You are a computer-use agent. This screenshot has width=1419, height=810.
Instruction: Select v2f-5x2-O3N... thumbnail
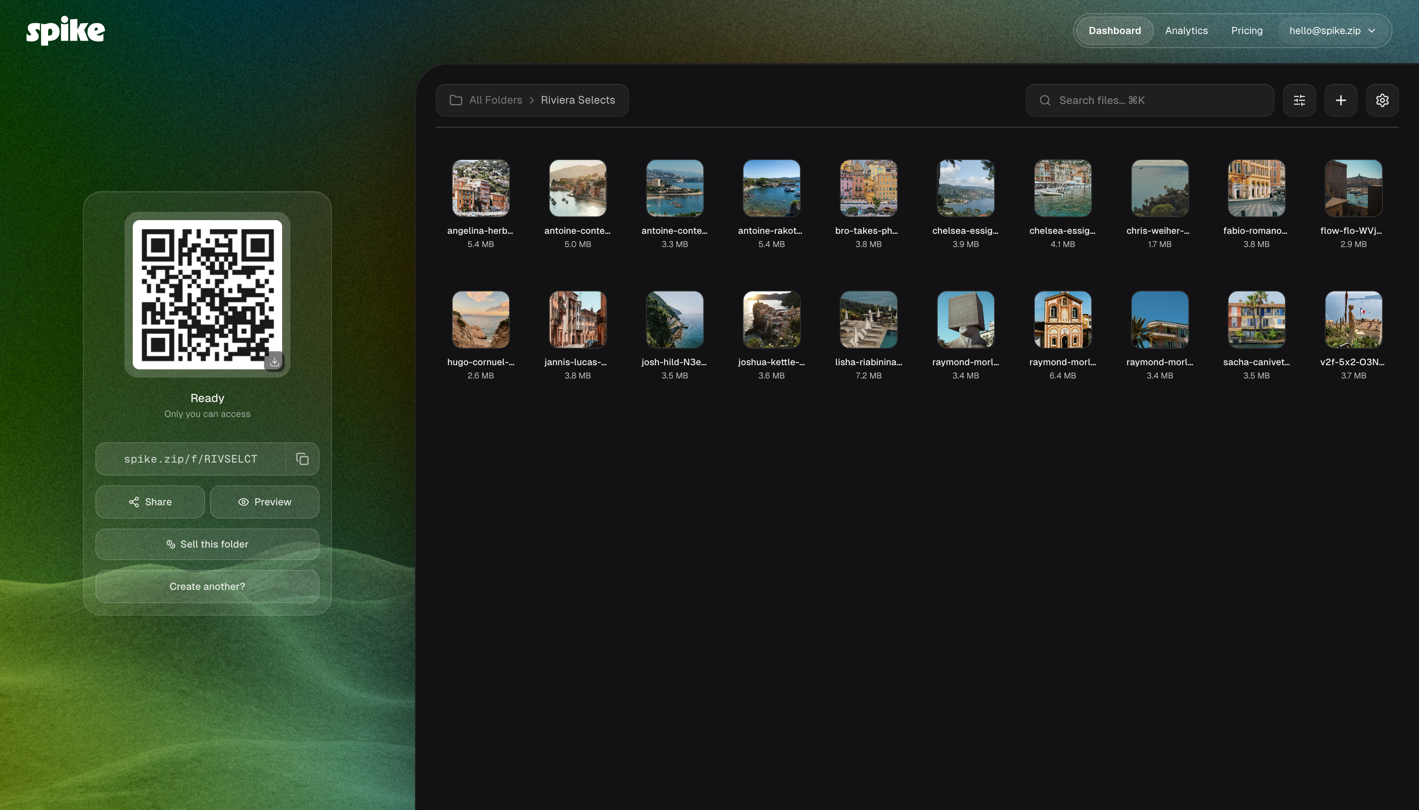1353,319
